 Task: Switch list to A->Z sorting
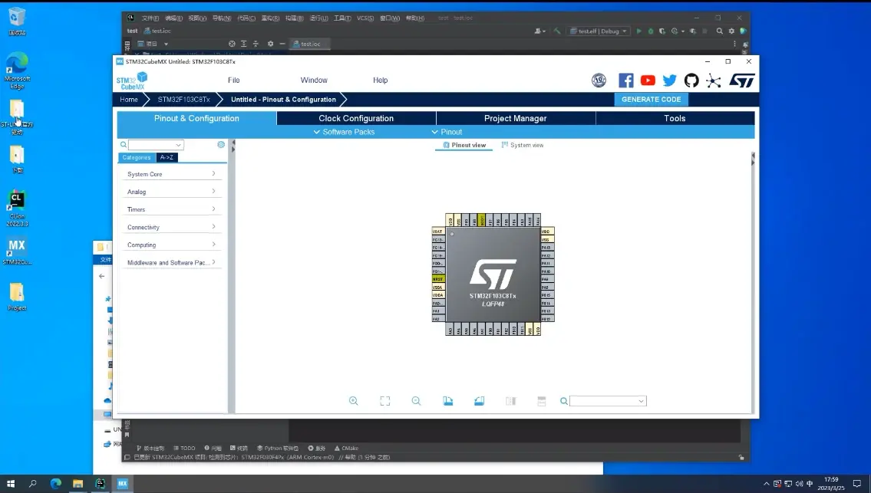[167, 157]
